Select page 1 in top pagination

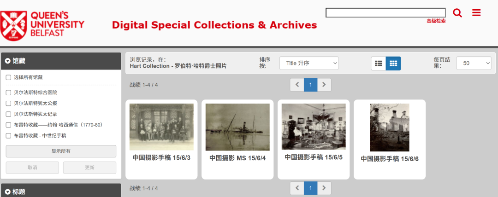(311, 85)
